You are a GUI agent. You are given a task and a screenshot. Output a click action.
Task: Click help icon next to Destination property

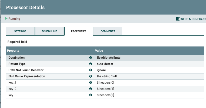(91, 58)
